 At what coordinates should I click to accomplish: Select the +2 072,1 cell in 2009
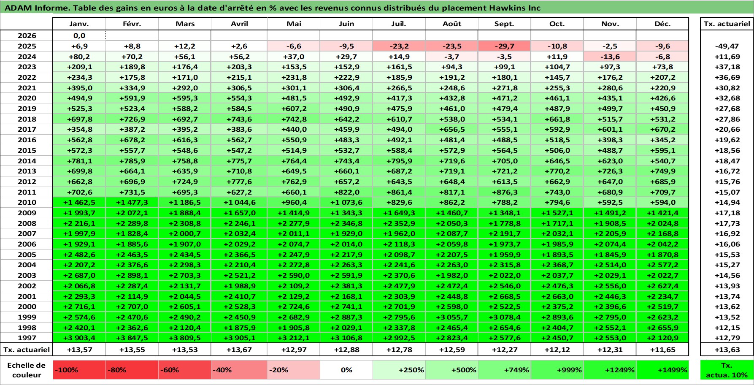pos(132,213)
